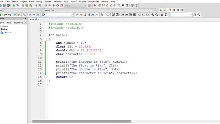Open the wrench options icon by the search box
Viewport: 220px width, 124px height.
199,14
